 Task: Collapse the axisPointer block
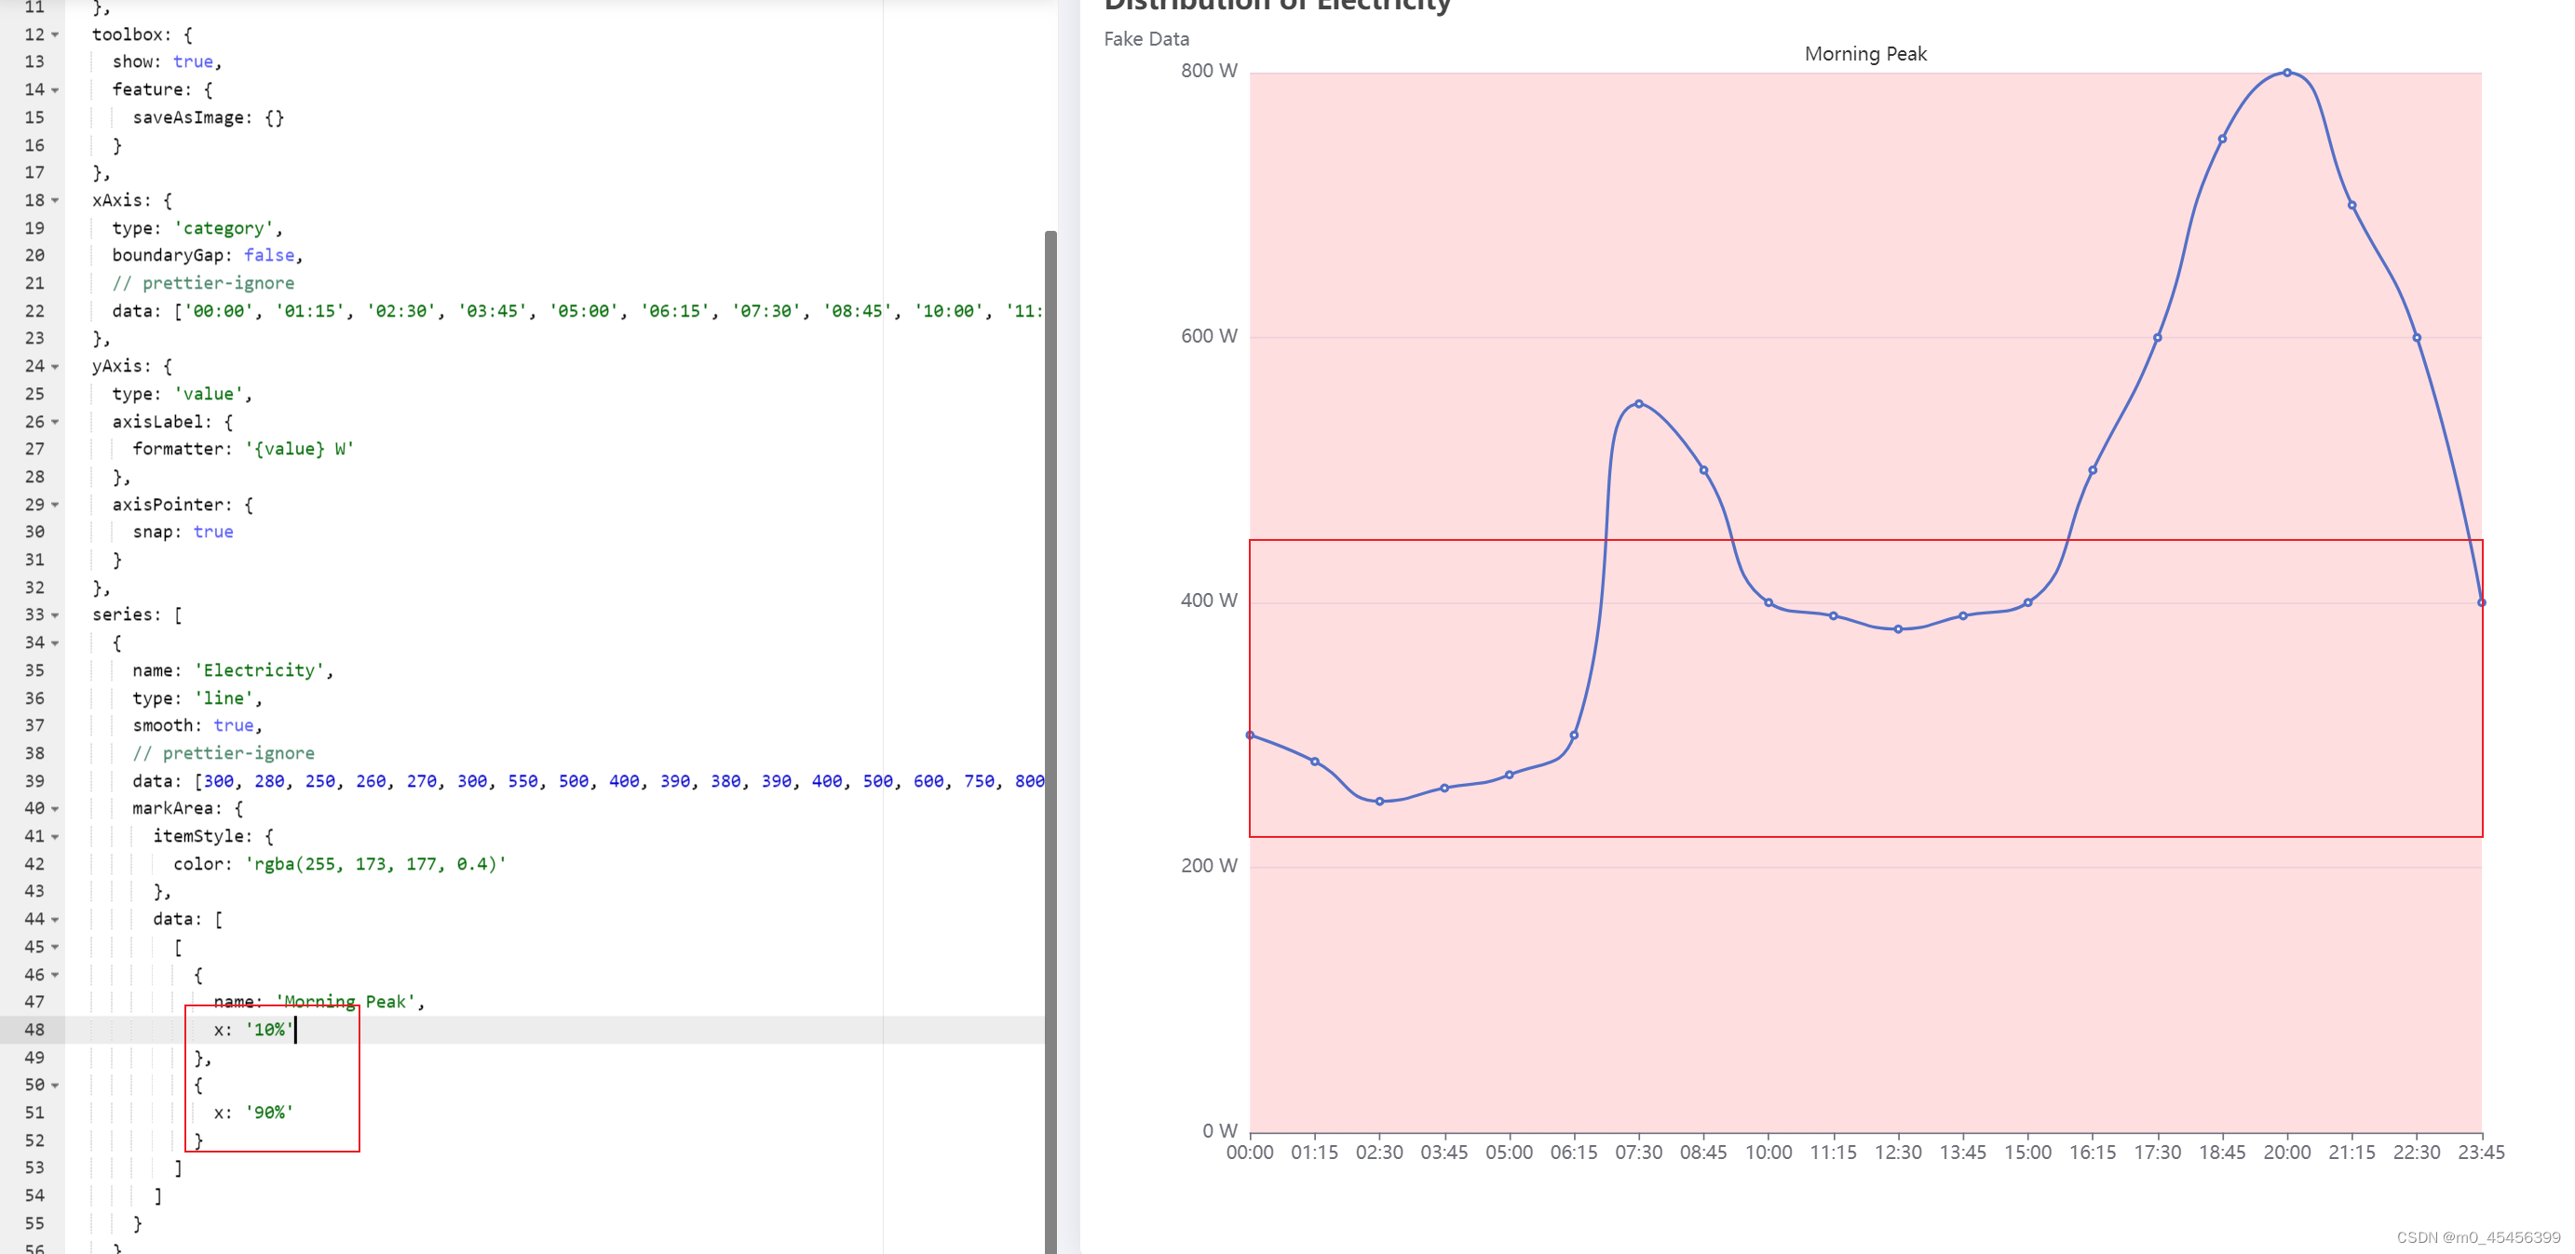(x=57, y=505)
